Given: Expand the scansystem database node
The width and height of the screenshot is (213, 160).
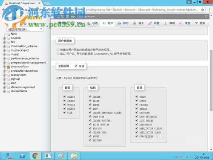Looking at the screenshot, I should coord(4,75).
